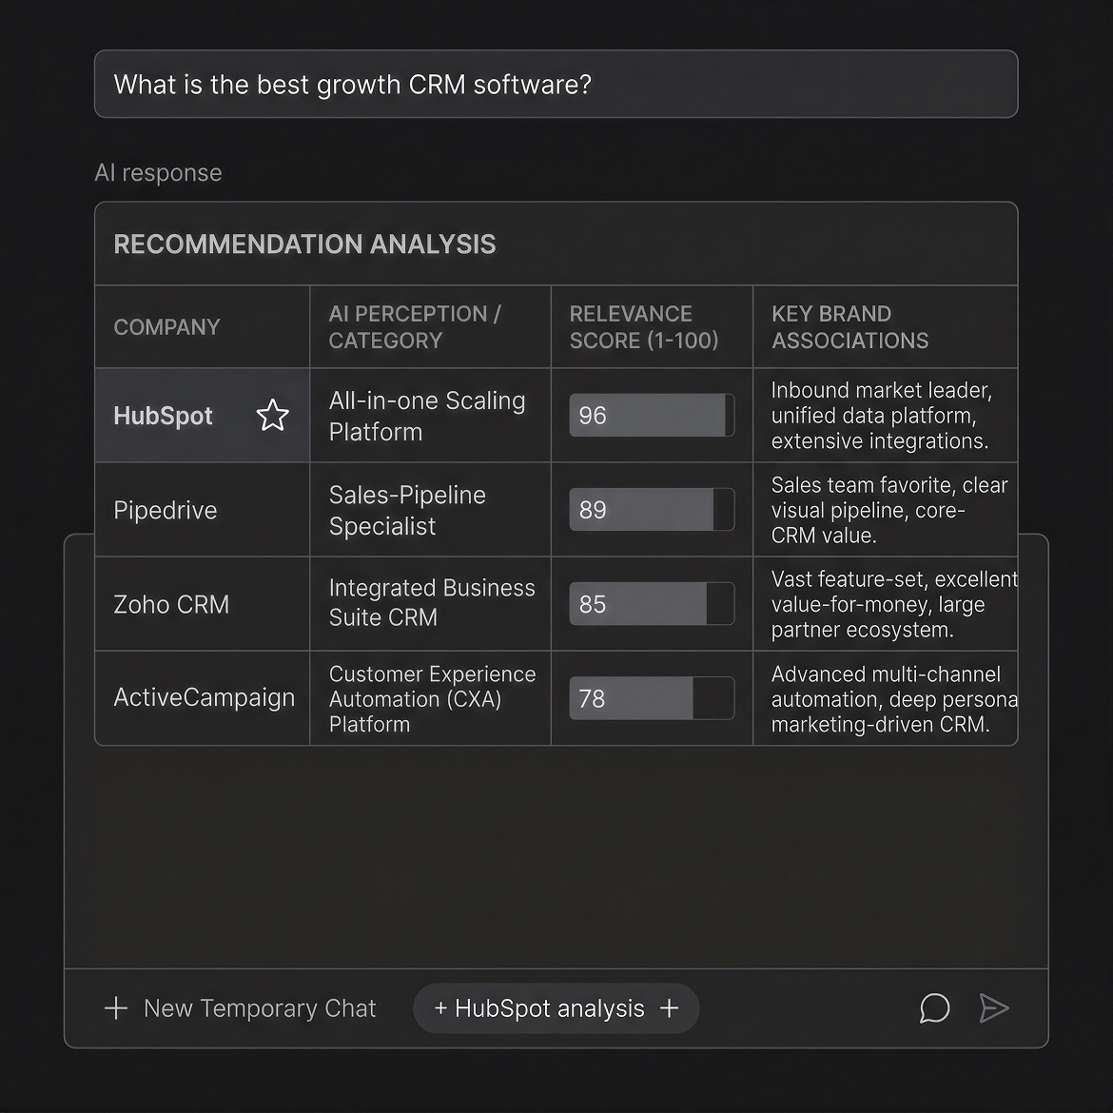This screenshot has width=1113, height=1113.
Task: Click the Customer Experience Automation (CXA) Platform cell
Action: pyautogui.click(x=432, y=699)
